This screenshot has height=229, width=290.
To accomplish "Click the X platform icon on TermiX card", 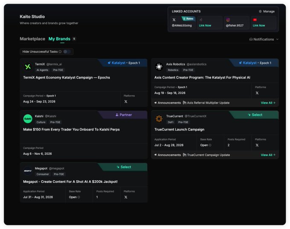I will [x=126, y=102].
